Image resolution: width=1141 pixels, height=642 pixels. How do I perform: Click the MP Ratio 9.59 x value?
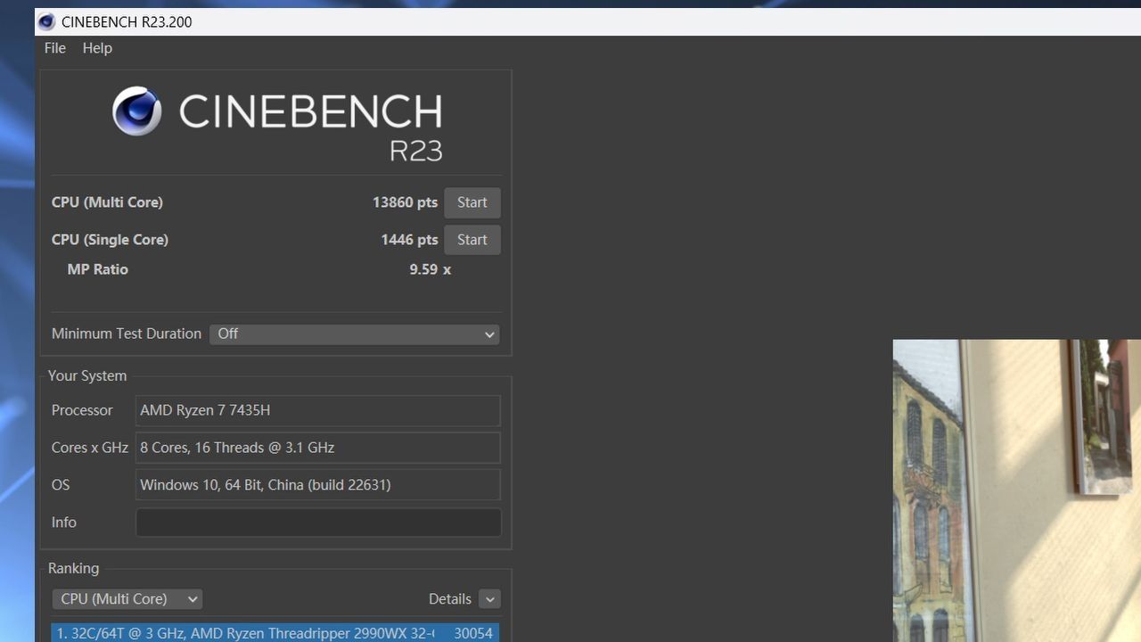coord(430,269)
